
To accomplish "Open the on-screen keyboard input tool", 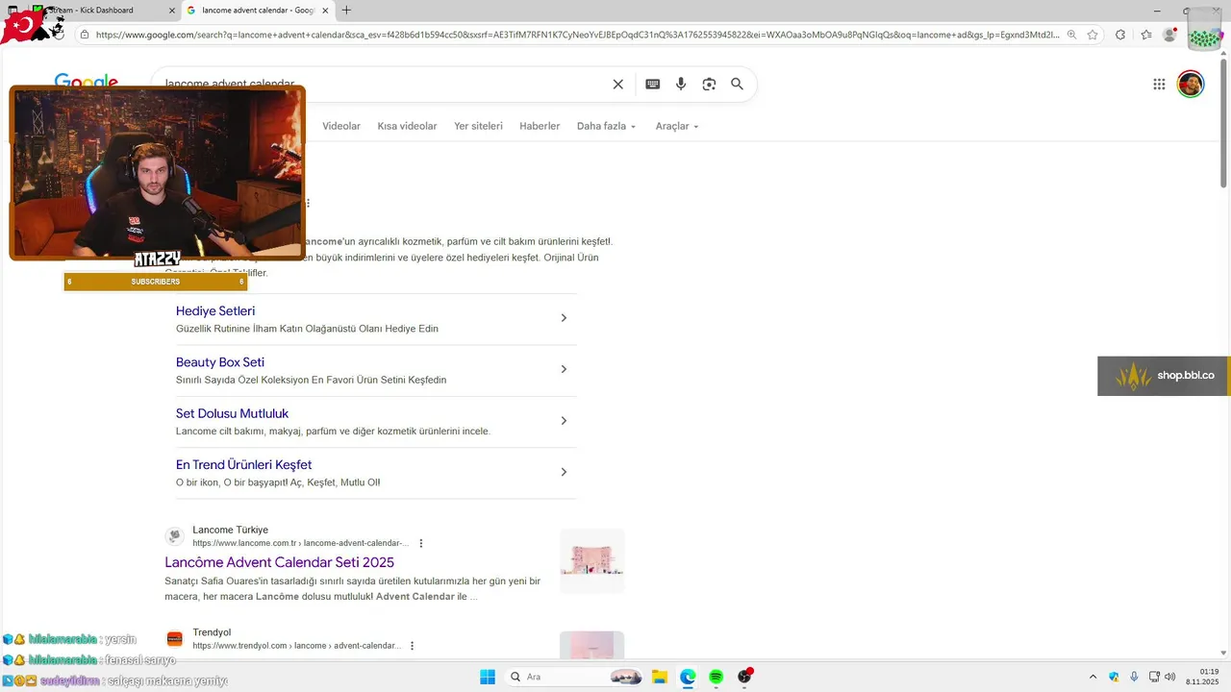I will coord(653,85).
